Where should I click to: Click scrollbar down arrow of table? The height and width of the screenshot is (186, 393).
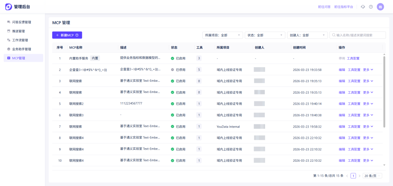pos(384,165)
